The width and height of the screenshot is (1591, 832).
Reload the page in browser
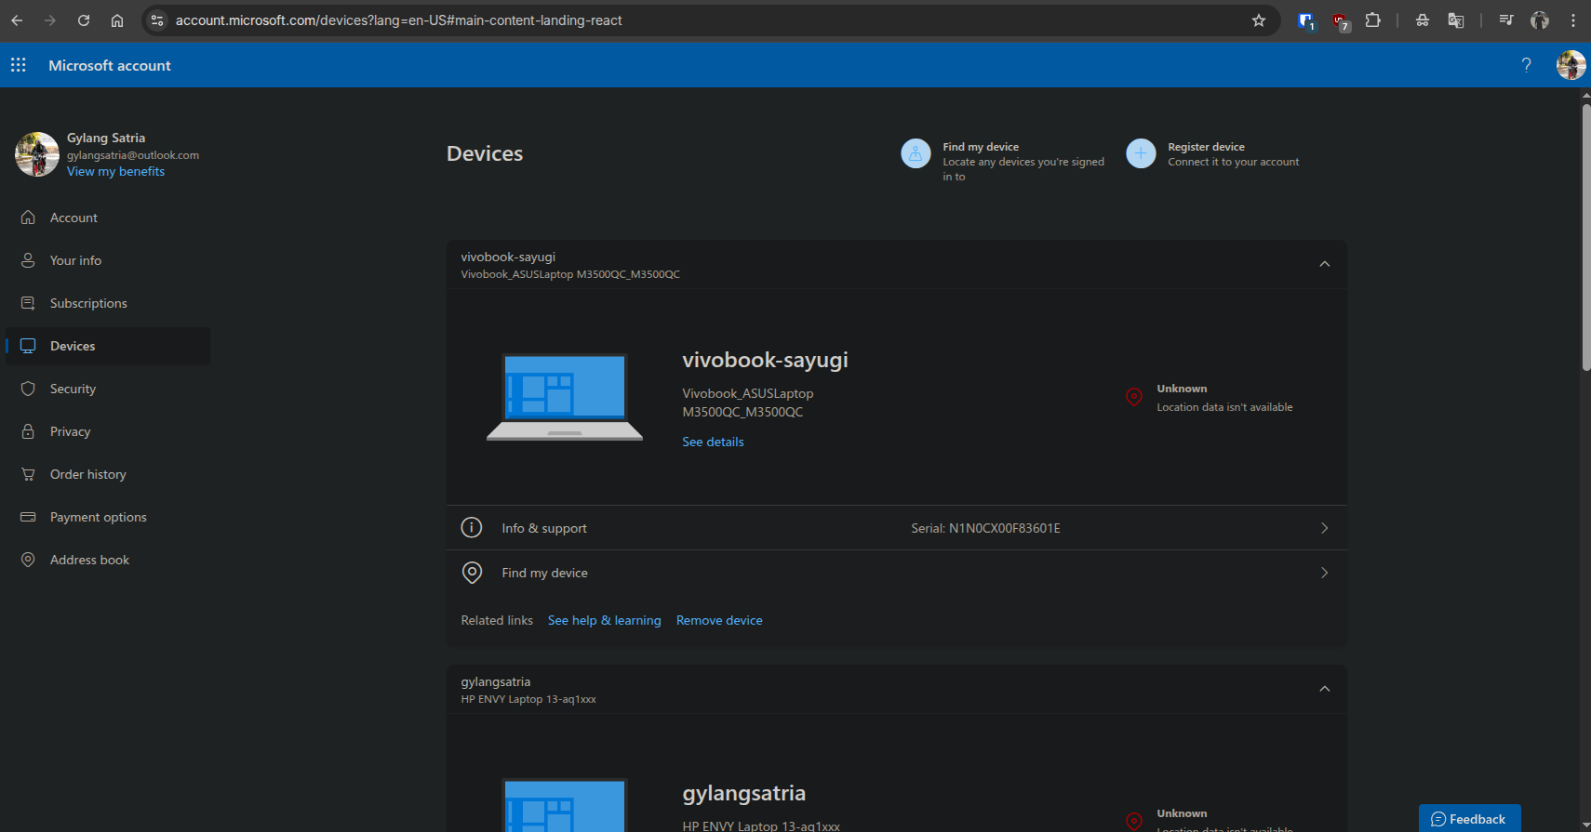84,20
